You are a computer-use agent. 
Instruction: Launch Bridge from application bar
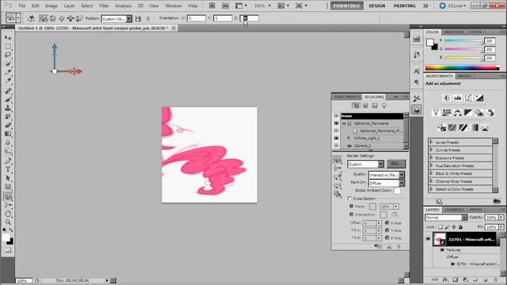point(212,6)
